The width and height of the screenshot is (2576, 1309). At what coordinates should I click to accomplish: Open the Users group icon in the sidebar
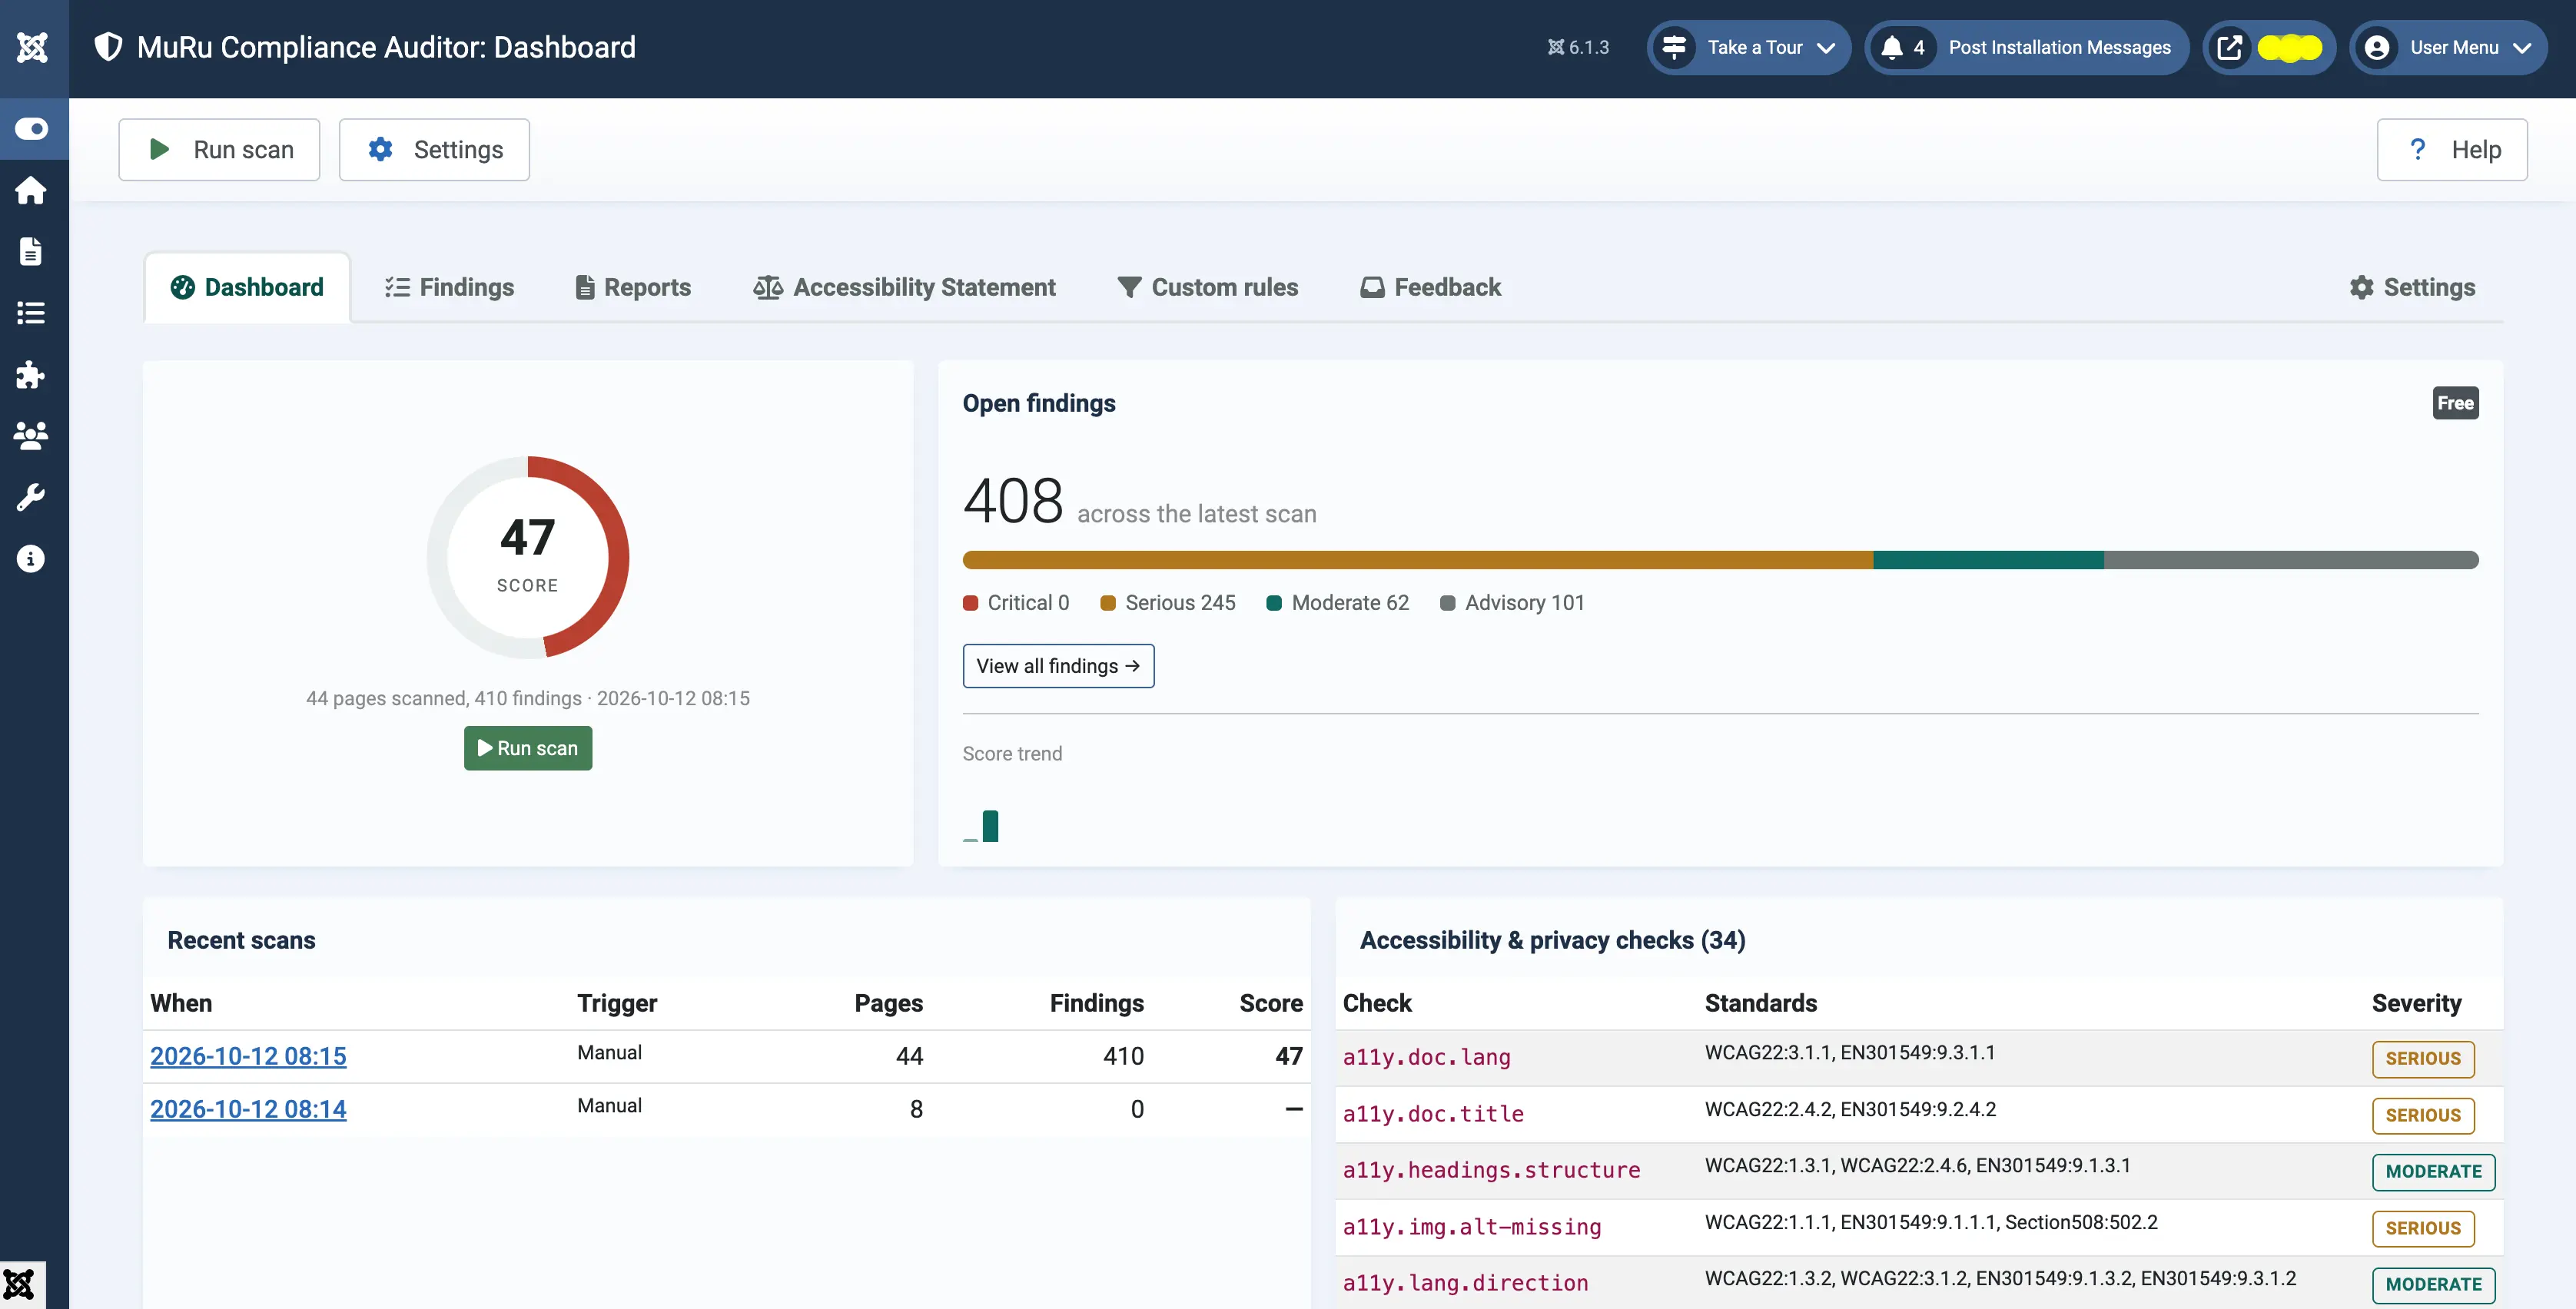[31, 436]
